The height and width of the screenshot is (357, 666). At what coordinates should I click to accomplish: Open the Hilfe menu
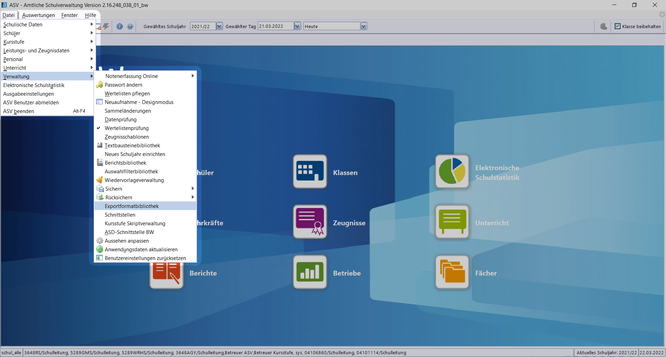coord(91,15)
